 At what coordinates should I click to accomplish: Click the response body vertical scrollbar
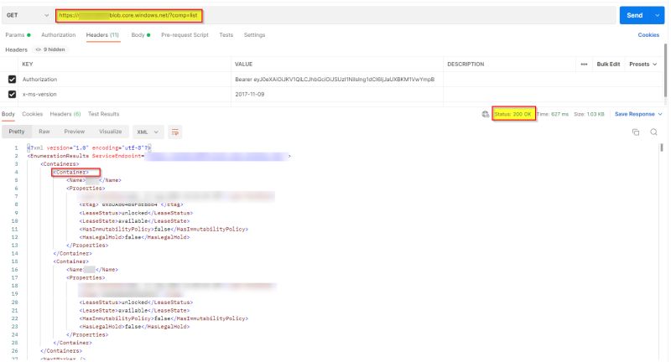[x=662, y=147]
